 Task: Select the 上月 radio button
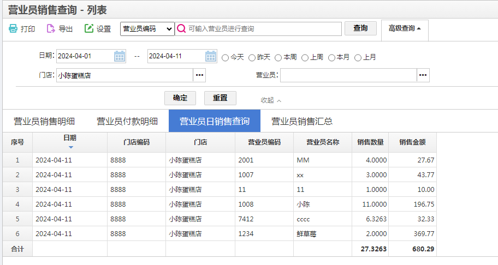[x=358, y=58]
